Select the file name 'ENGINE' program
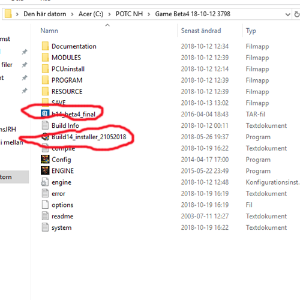The height and width of the screenshot is (300, 300). click(x=62, y=171)
